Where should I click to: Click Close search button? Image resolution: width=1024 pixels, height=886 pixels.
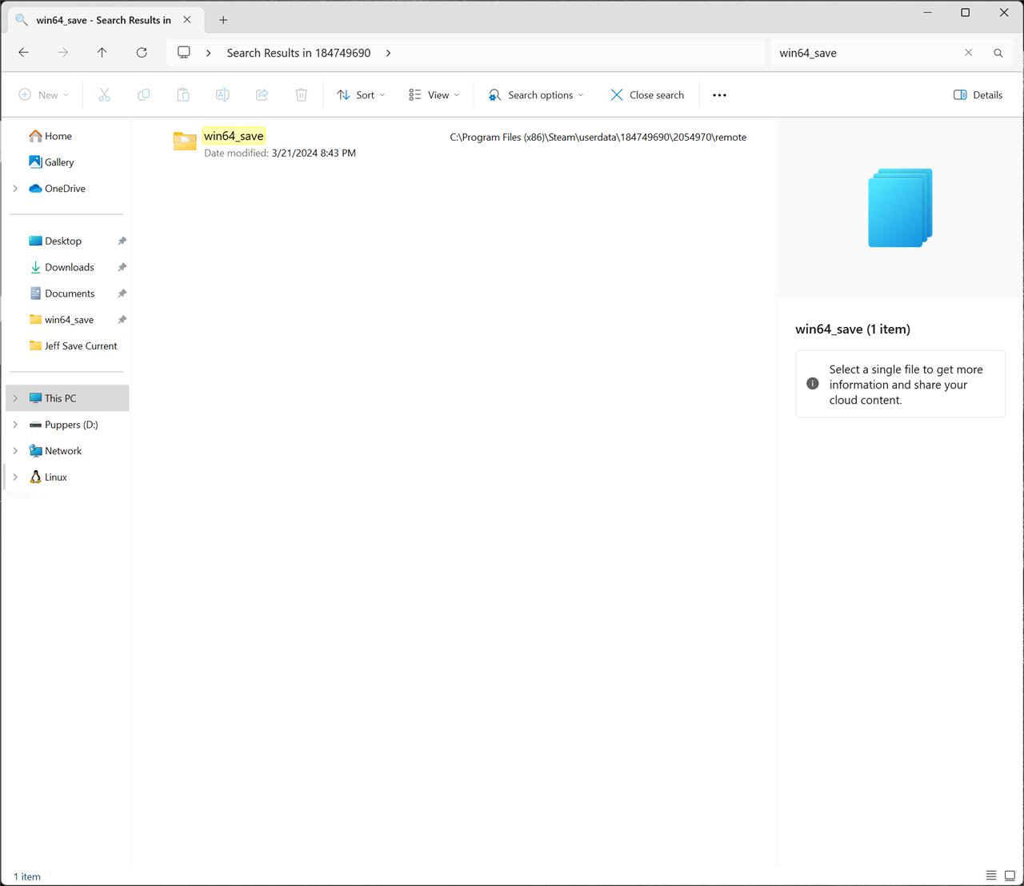pyautogui.click(x=647, y=95)
